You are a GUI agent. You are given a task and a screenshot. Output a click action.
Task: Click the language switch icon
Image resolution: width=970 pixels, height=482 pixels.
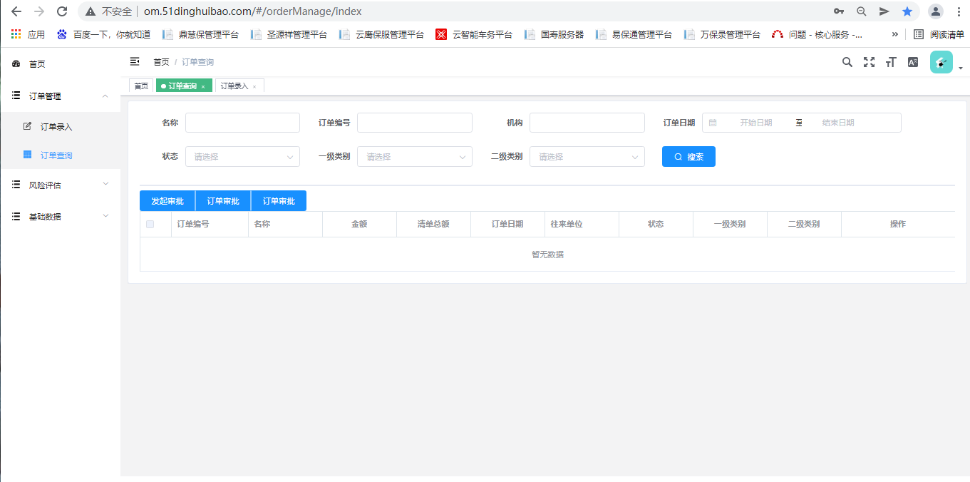click(x=912, y=63)
